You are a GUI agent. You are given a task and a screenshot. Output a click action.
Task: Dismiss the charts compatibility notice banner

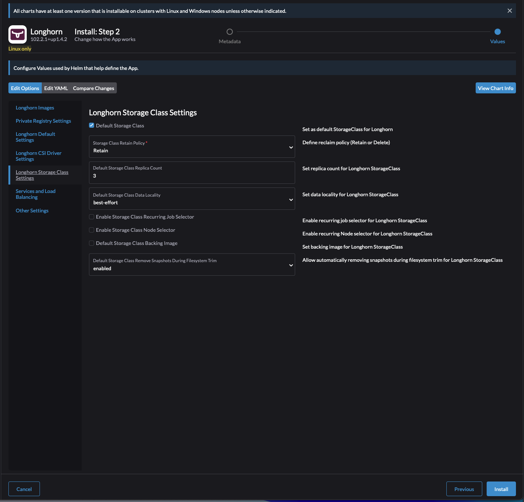(509, 11)
